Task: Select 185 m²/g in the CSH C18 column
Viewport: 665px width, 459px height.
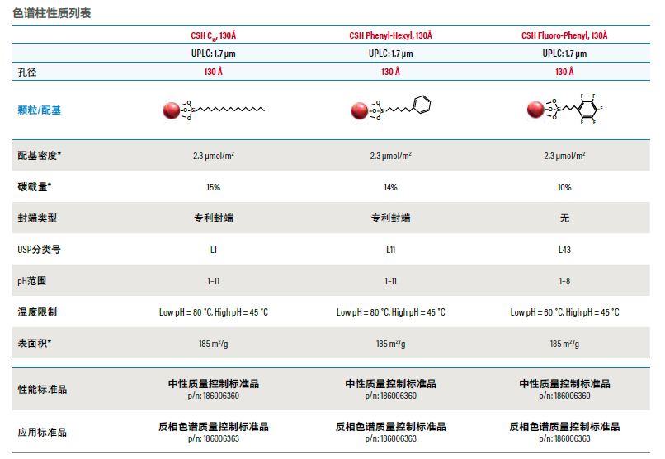Action: pos(214,344)
